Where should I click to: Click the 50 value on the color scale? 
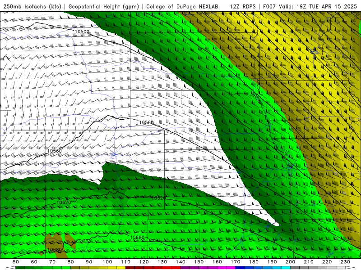tap(16, 262)
